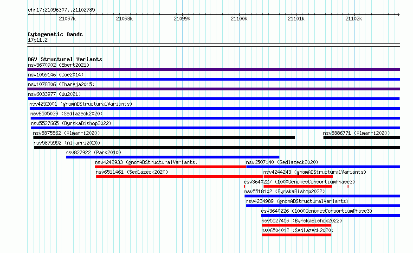Viewport: 413px width, 253px height.
Task: Select the blue bar under nsv4252001
Action: point(215,108)
